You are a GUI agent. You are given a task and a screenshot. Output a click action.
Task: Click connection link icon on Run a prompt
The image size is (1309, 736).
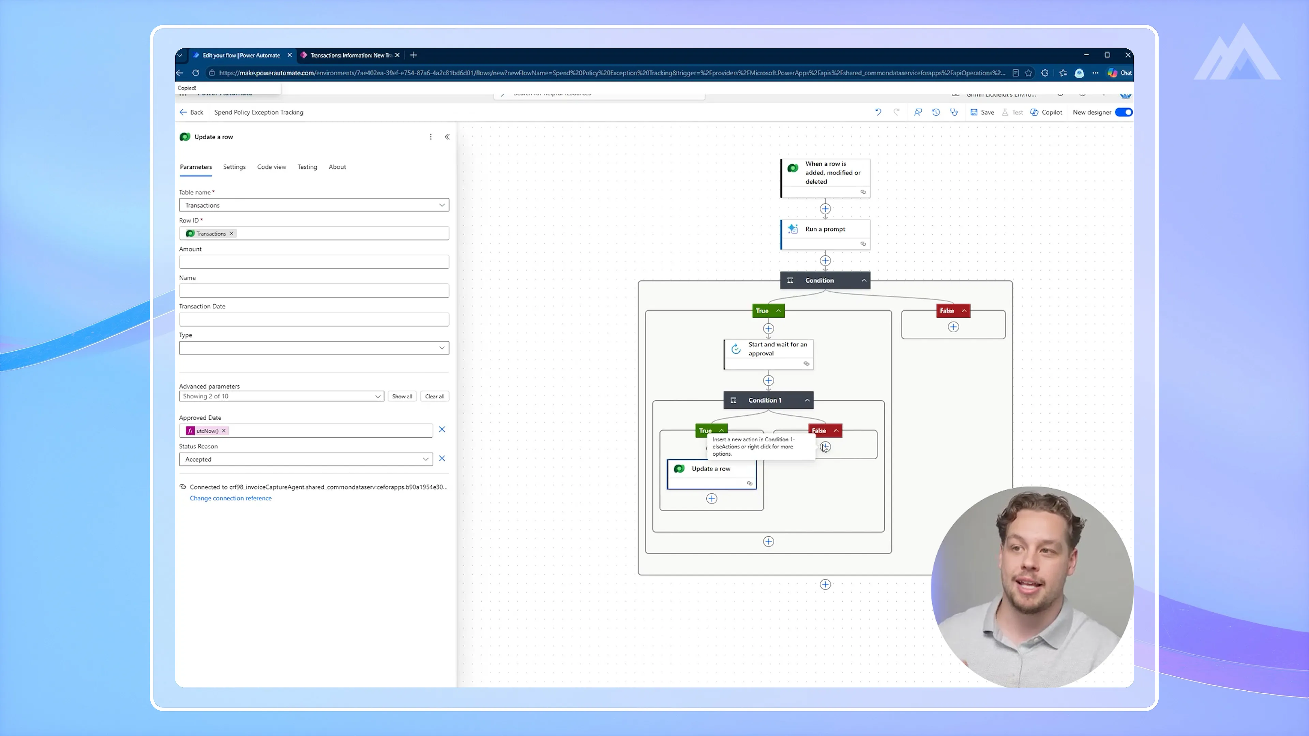(863, 244)
